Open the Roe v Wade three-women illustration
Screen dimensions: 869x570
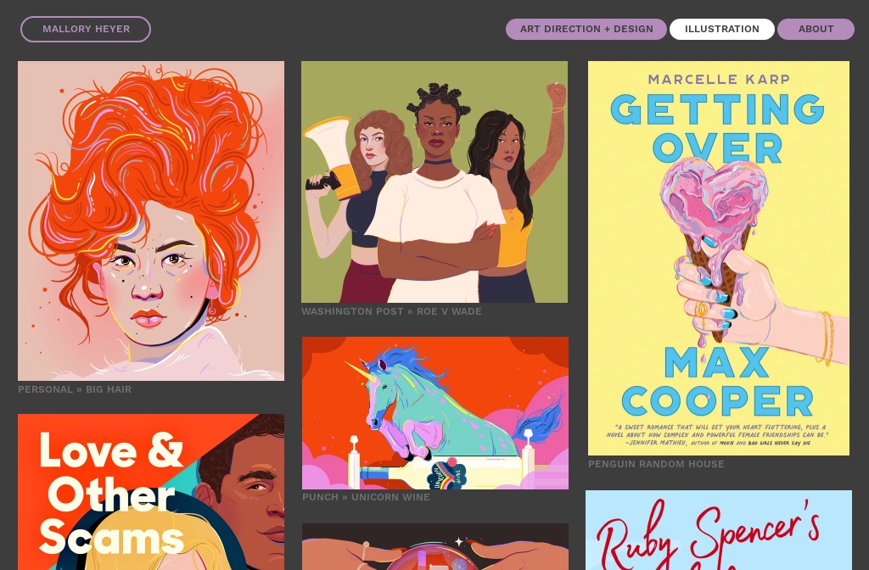pos(434,182)
